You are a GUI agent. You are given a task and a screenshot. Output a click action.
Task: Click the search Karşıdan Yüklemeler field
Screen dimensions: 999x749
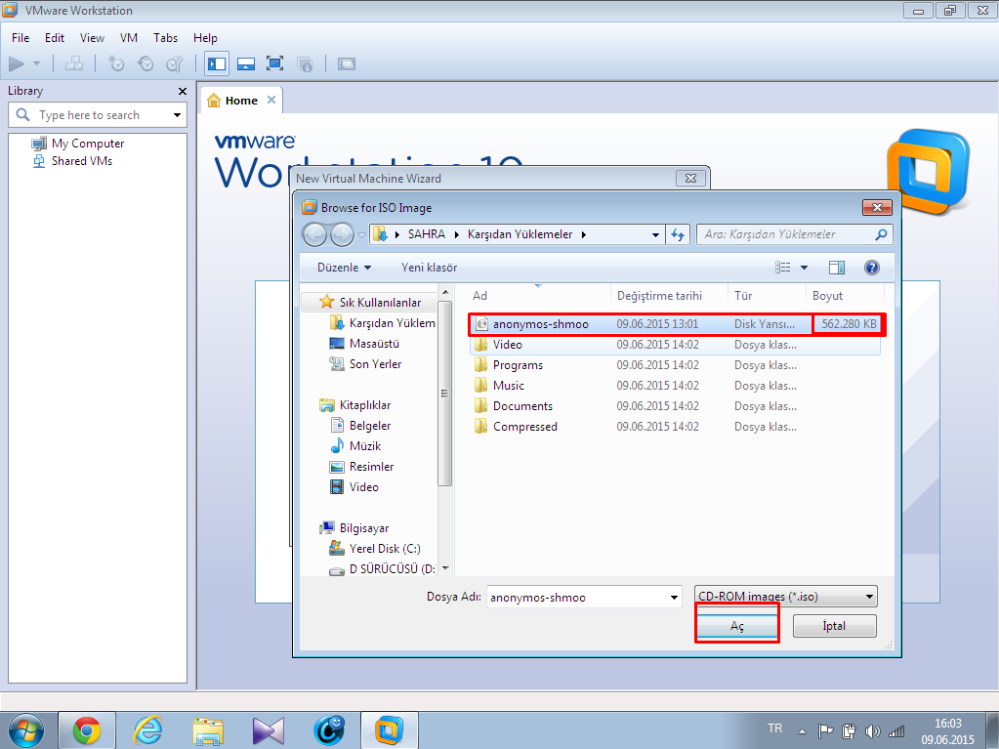(x=795, y=234)
